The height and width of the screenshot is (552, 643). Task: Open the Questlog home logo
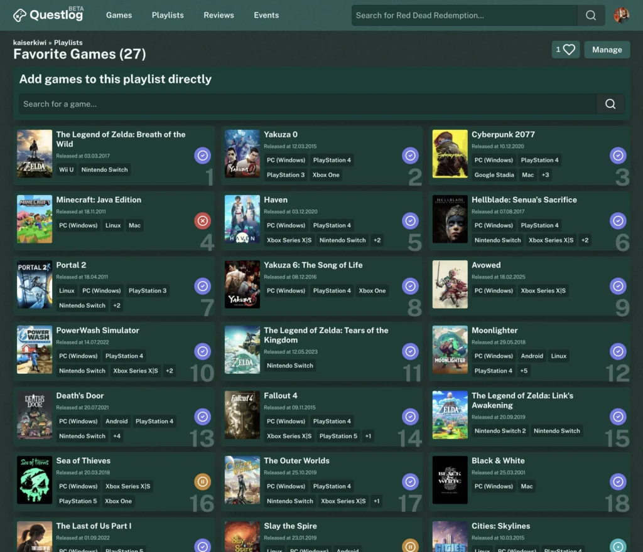pos(48,15)
